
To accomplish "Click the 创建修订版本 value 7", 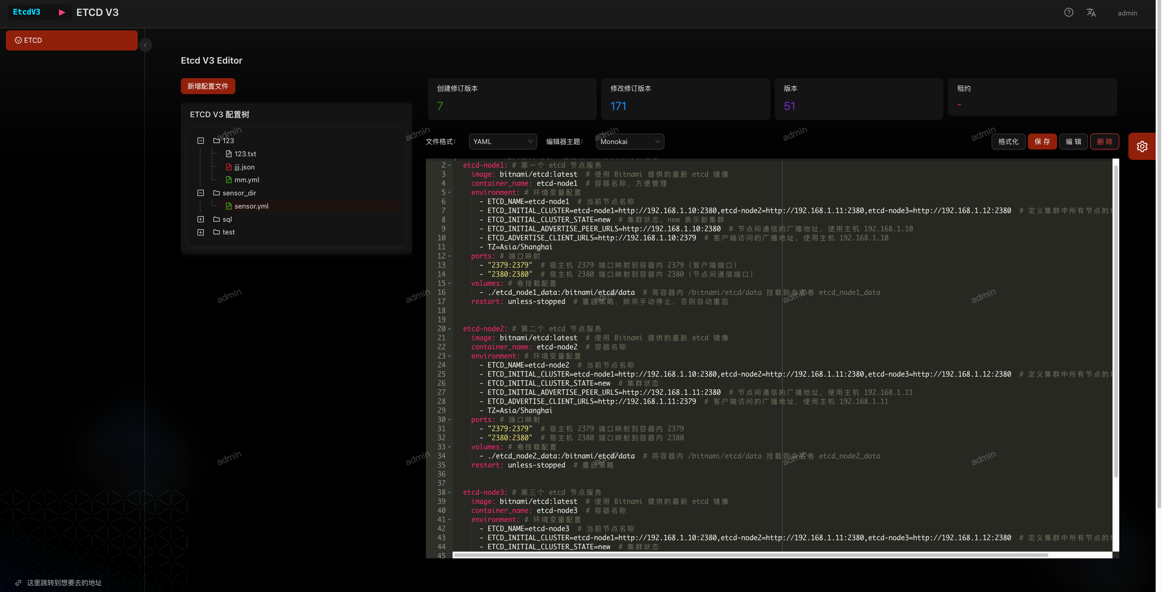I will click(x=440, y=106).
